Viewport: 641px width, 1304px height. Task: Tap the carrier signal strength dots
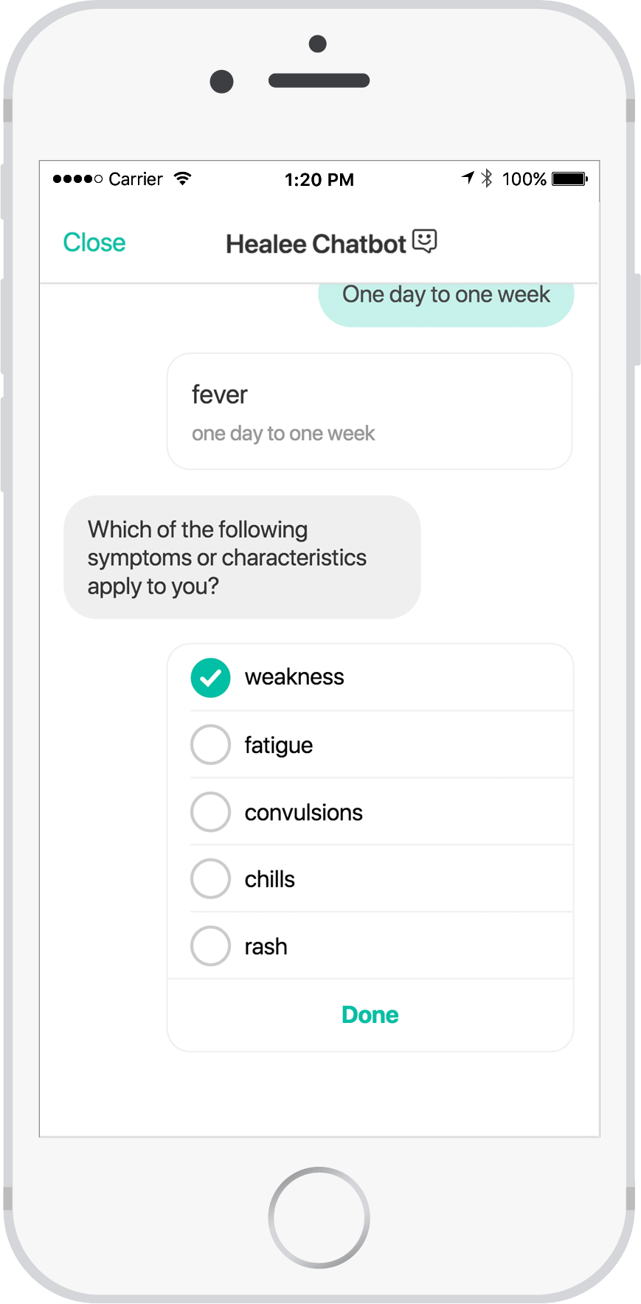coord(77,179)
